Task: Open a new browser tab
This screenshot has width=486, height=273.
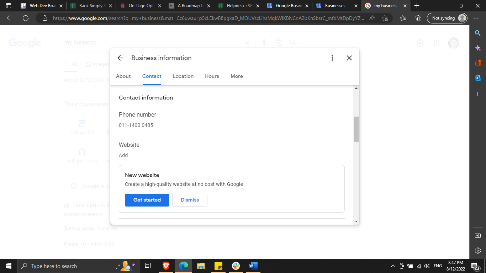Action: [417, 6]
